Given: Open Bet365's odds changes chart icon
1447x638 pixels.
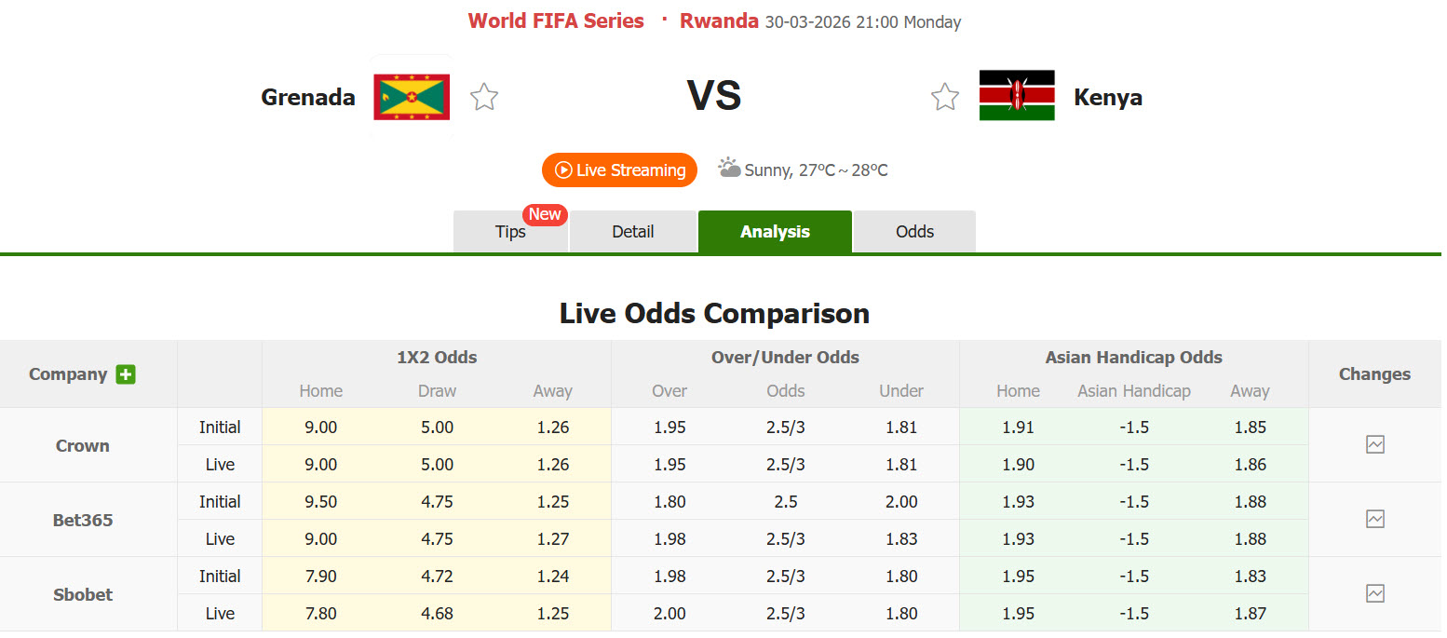Looking at the screenshot, I should click(1375, 519).
